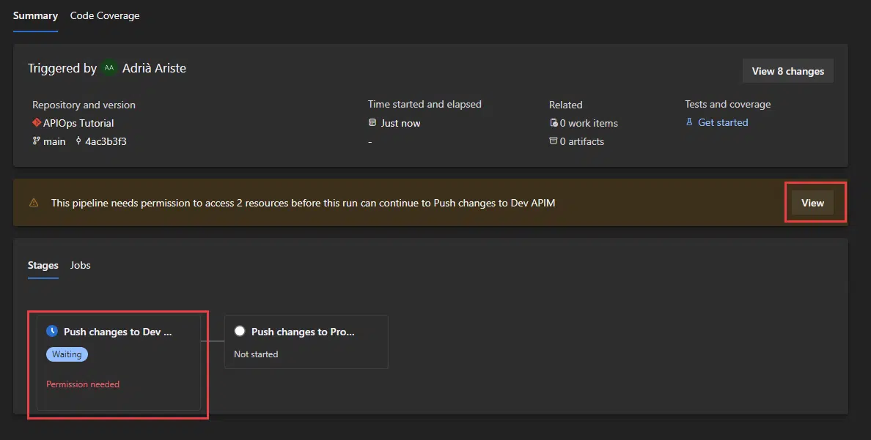This screenshot has height=440, width=871.
Task: Click the waiting status indicator on Dev stage
Action: (x=52, y=331)
